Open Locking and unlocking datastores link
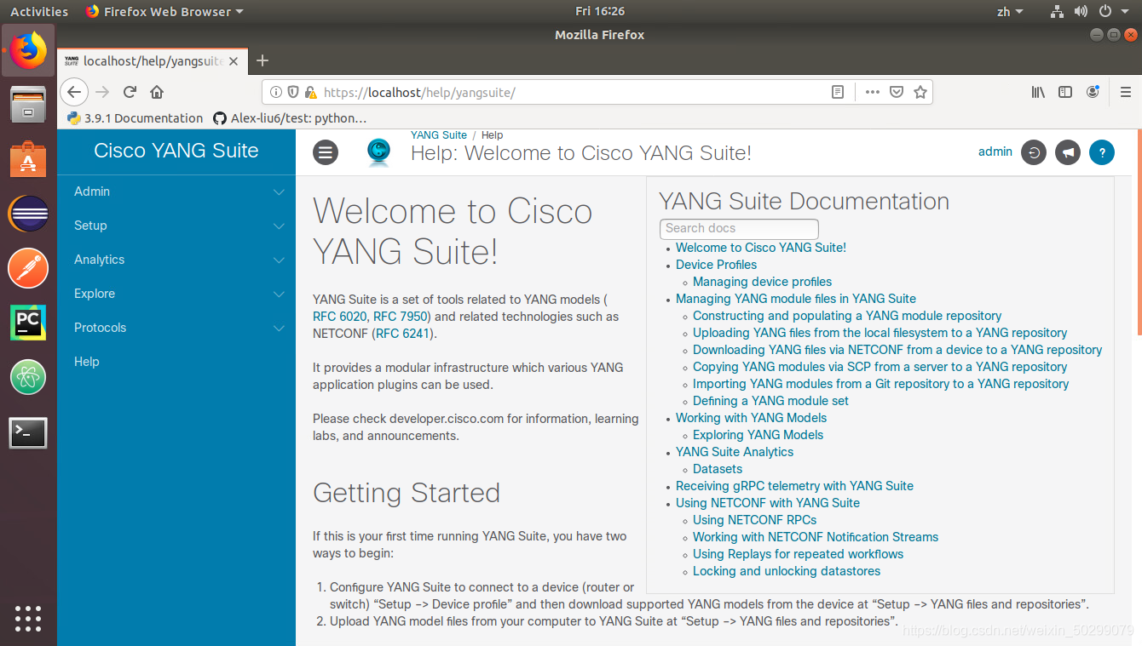 (x=787, y=571)
